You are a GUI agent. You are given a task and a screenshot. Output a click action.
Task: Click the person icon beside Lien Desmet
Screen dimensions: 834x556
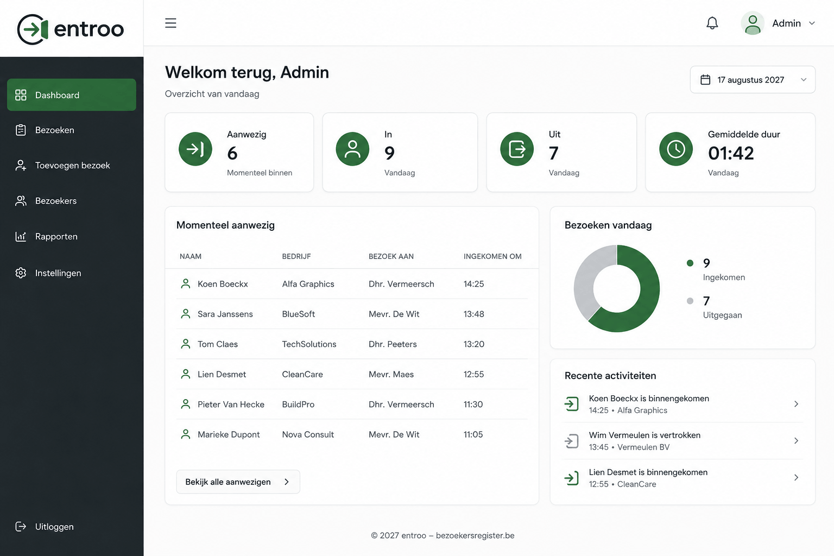click(186, 374)
